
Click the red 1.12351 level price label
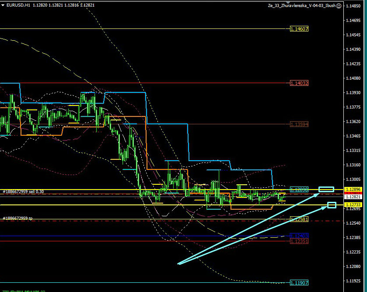click(299, 241)
